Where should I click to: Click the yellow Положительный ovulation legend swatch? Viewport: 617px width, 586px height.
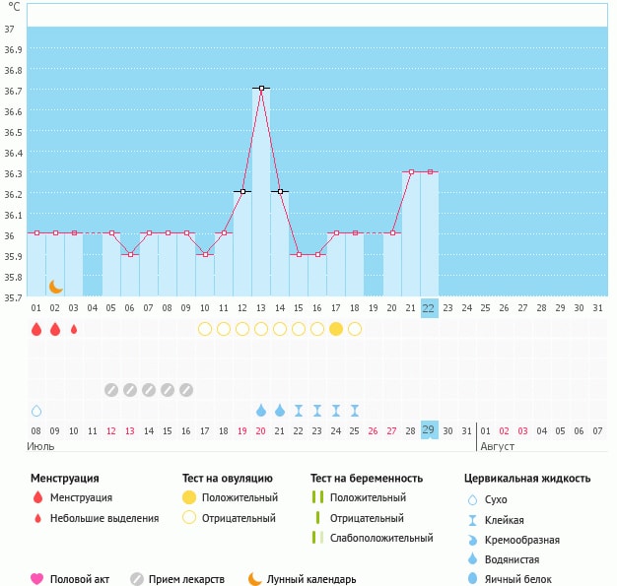(189, 497)
